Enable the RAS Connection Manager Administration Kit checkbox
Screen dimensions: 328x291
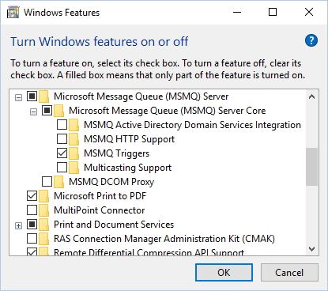32,239
